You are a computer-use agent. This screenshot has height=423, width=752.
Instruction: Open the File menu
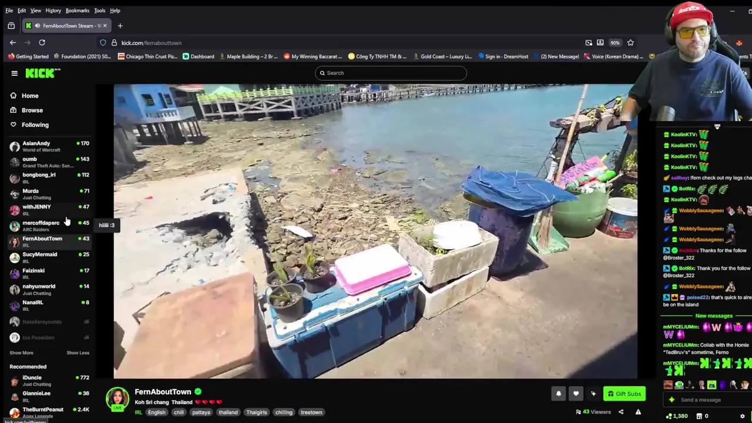click(9, 11)
